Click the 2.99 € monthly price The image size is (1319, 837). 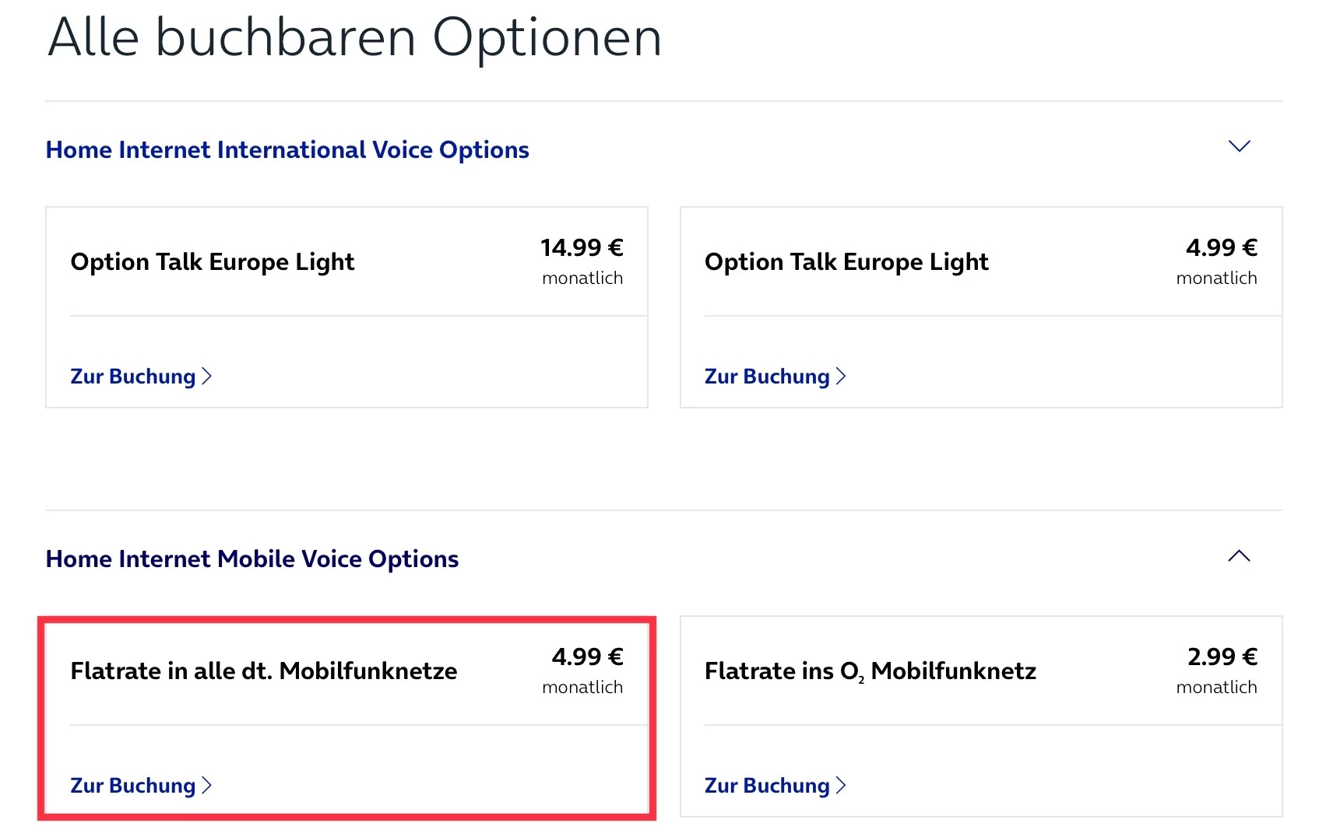tap(1222, 657)
